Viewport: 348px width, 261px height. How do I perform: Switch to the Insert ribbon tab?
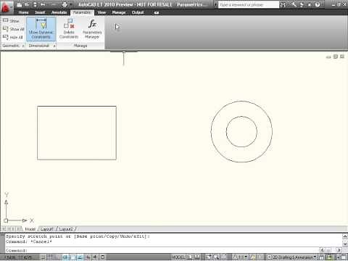40,12
